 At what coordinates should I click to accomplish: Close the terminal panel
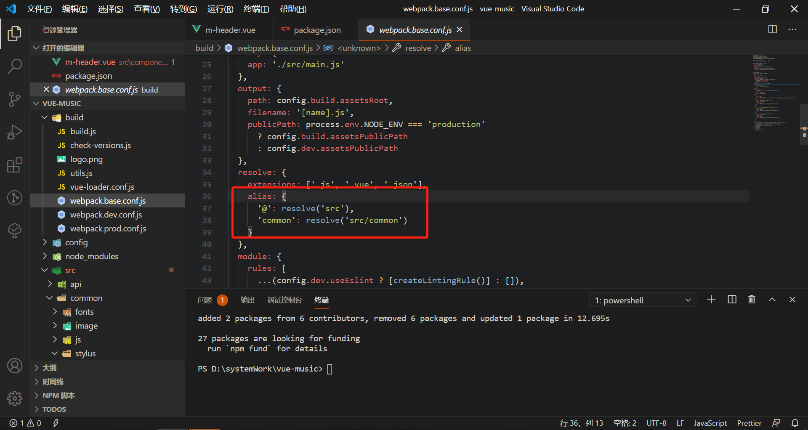792,300
